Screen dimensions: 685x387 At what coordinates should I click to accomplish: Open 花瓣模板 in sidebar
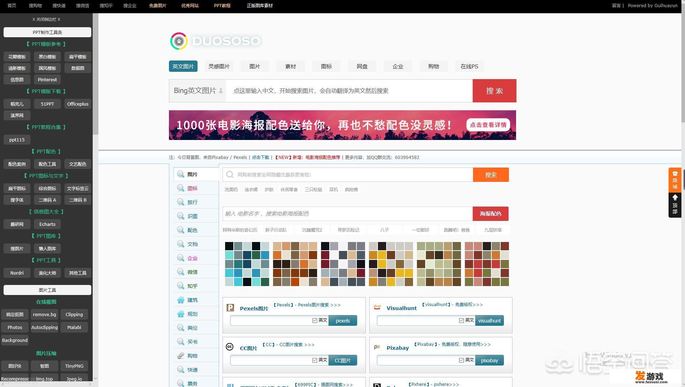point(17,57)
